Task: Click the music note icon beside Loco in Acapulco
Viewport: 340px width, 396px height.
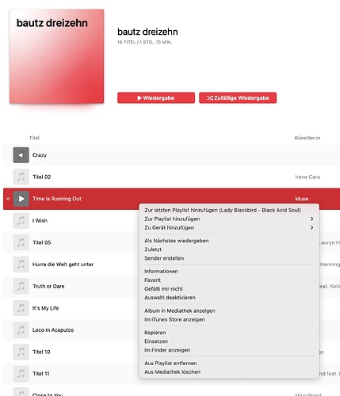Action: click(21, 330)
